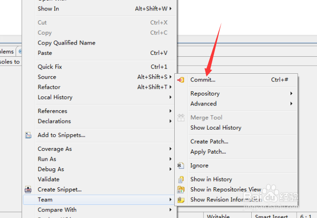
Task: Expand arrow next to Debug As
Action: [x=171, y=169]
